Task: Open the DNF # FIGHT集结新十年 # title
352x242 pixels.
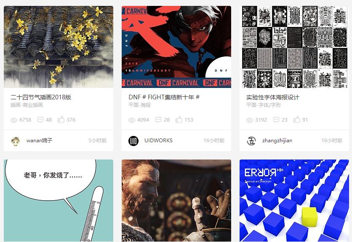Action: 164,97
